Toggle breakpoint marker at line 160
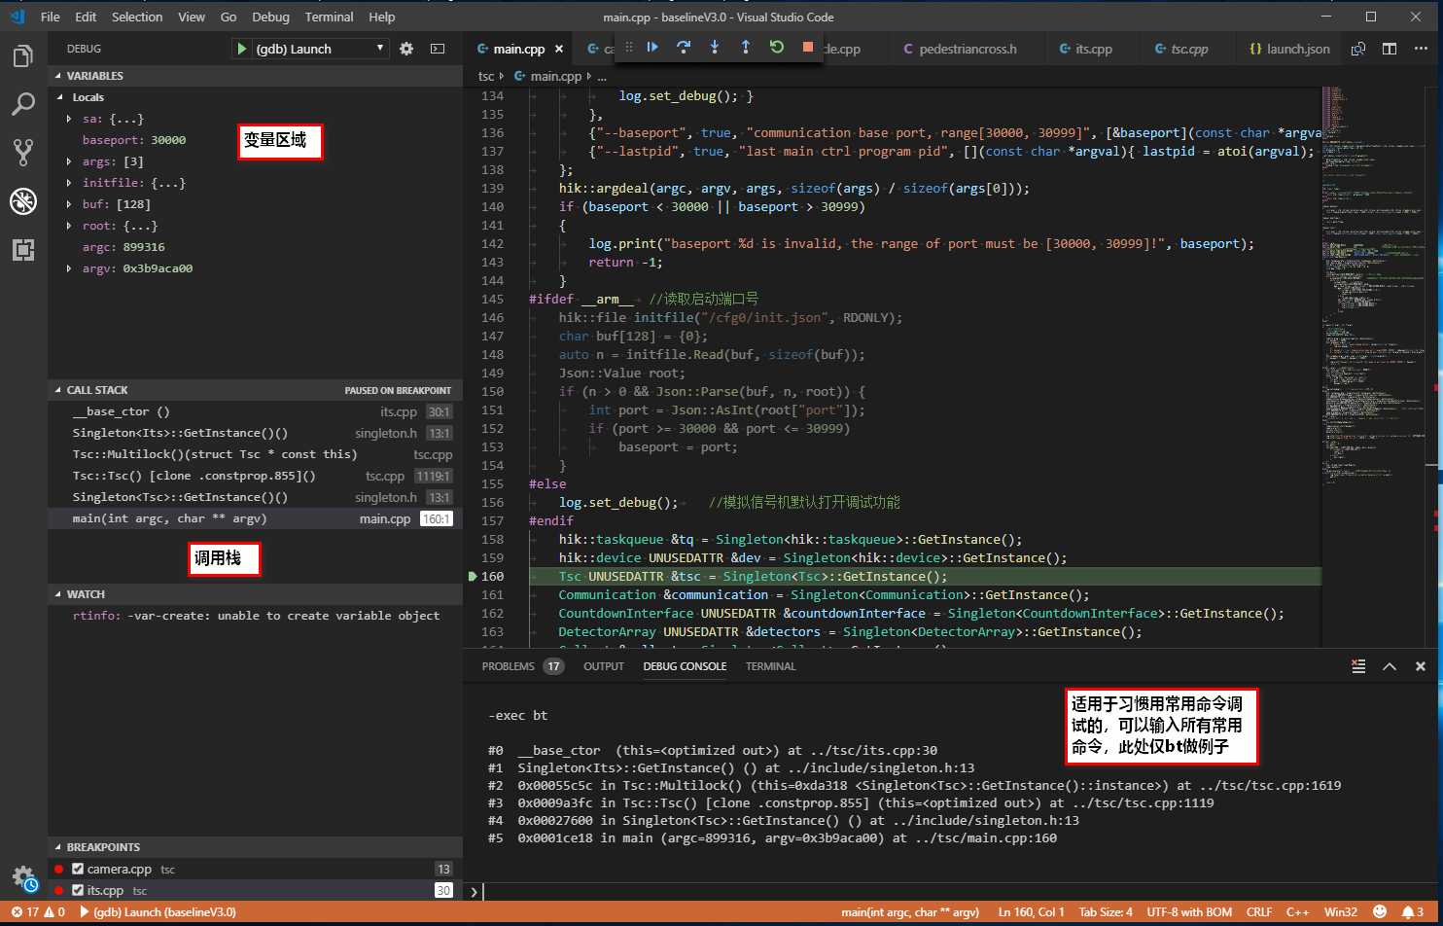This screenshot has width=1443, height=926. point(473,576)
